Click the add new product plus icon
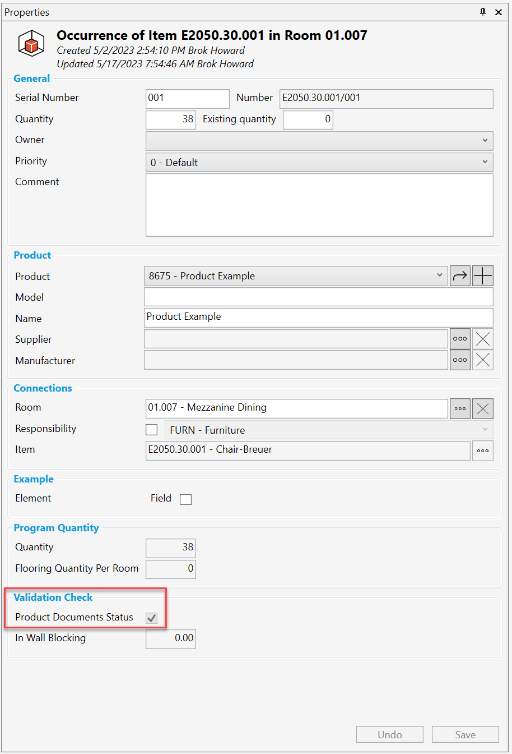Screen dimensions: 512x754 point(483,276)
